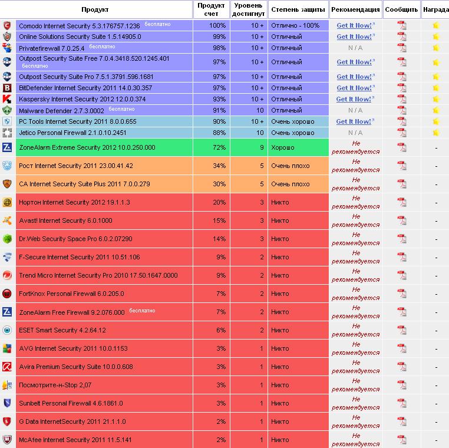
Task: Open PDF report for Malware Defender
Action: pos(402,110)
